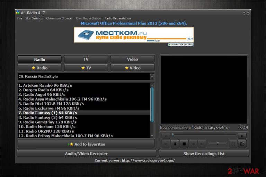The height and width of the screenshot is (177, 266).
Task: Click the seek bar track middle
Action: (204, 135)
